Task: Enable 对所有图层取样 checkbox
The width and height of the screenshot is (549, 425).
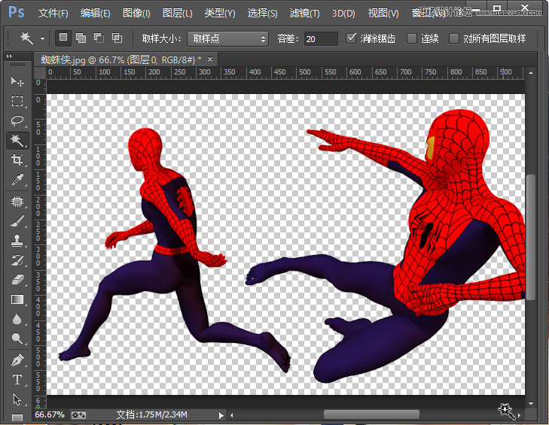Action: coord(454,38)
